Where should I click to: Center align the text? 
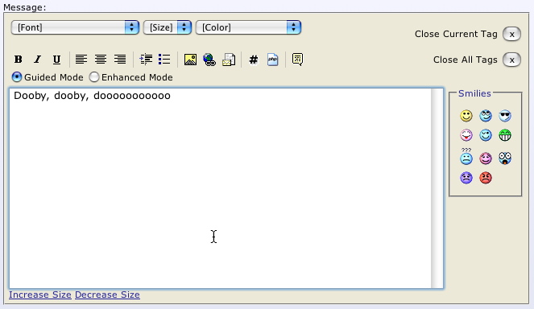click(101, 60)
